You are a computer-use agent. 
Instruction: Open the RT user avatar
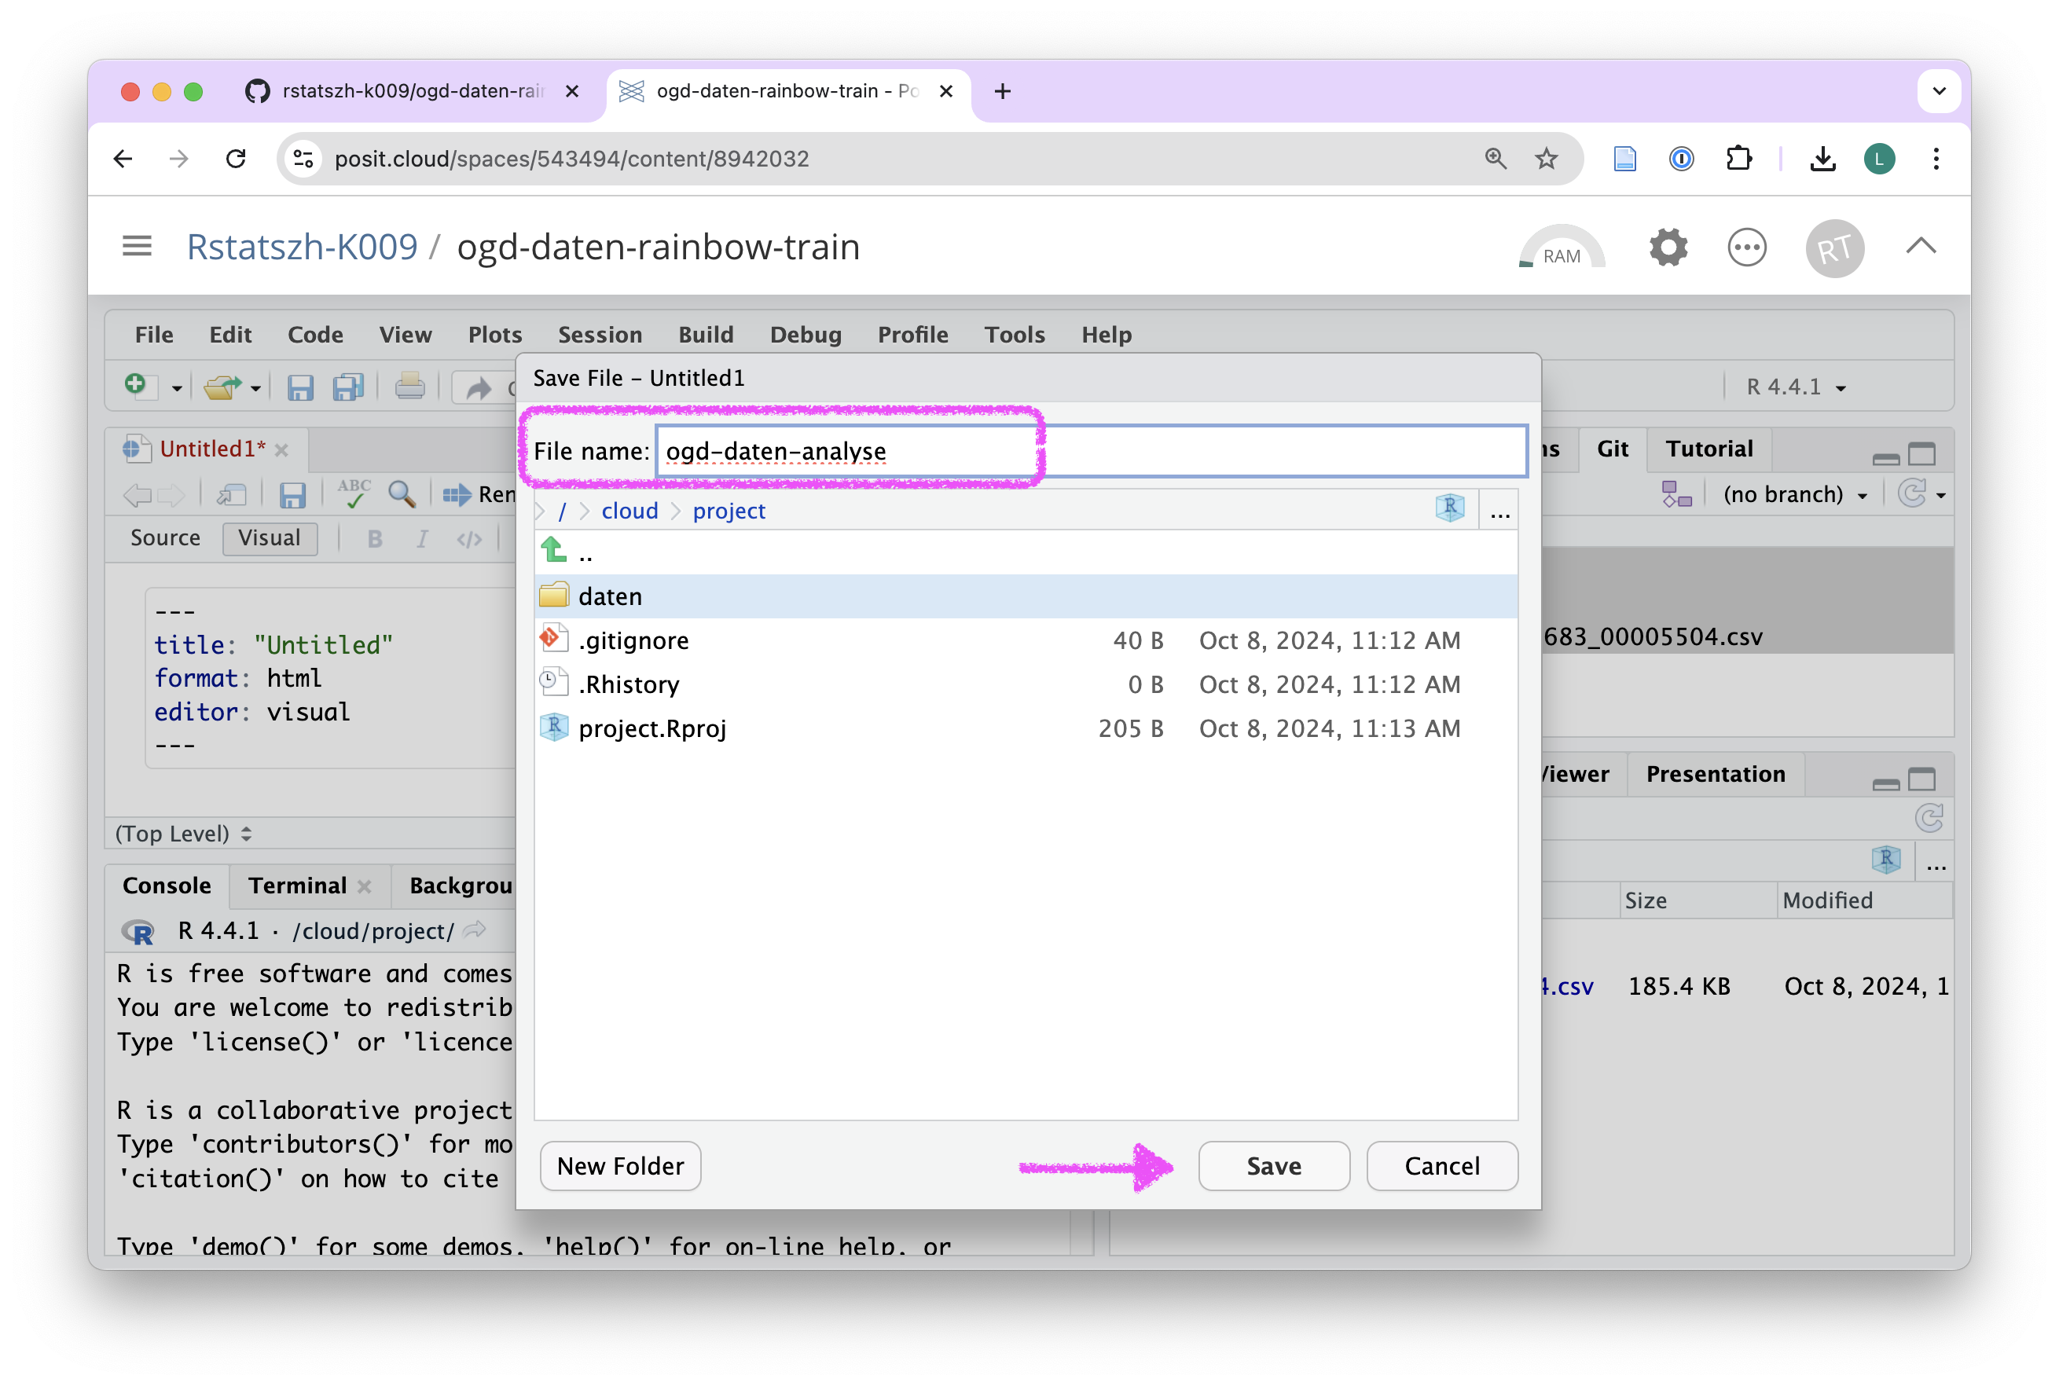[1834, 248]
